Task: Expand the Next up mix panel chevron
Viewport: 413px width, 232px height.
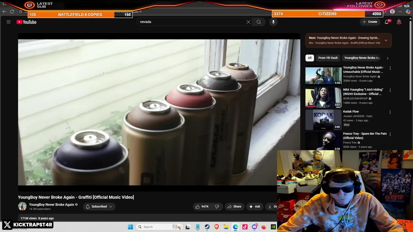Action: (x=386, y=40)
